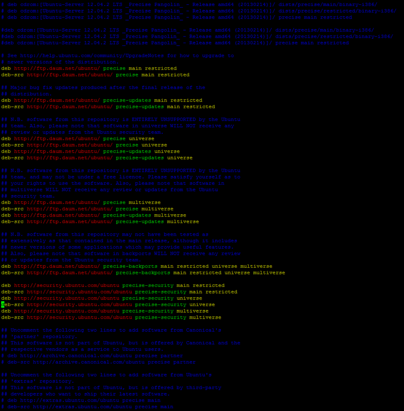Select the "deb ... precise-updates main restricted" line
404x411 pixels.
tap(102, 101)
